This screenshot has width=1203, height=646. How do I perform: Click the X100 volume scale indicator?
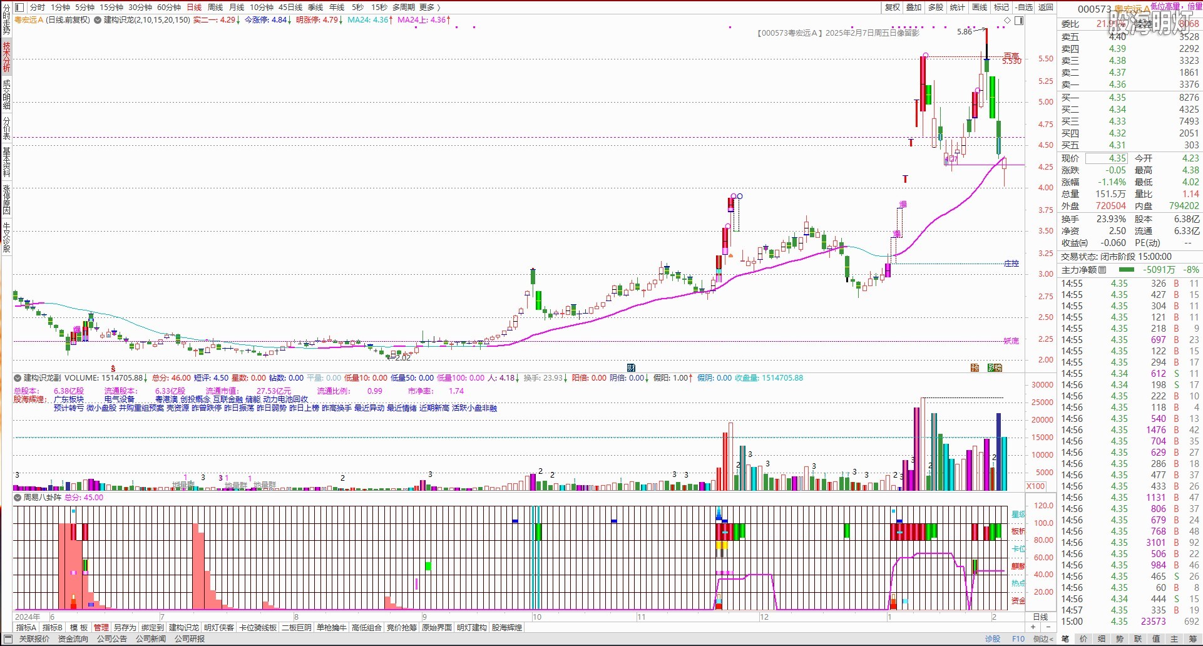pyautogui.click(x=1035, y=486)
